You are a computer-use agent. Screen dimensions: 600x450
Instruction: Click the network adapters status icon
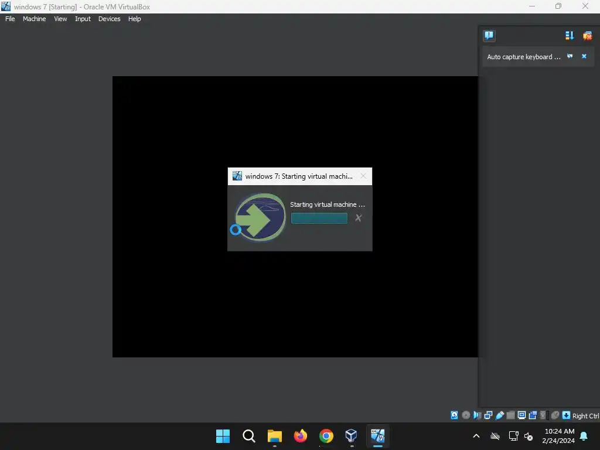pyautogui.click(x=488, y=415)
